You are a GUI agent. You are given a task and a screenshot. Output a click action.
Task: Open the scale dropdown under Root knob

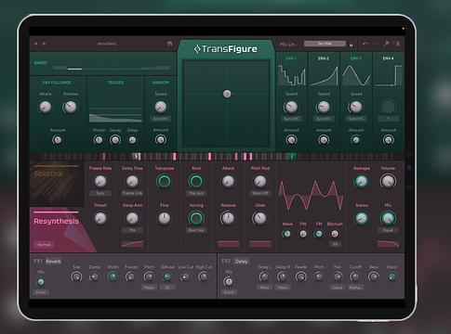coord(196,193)
